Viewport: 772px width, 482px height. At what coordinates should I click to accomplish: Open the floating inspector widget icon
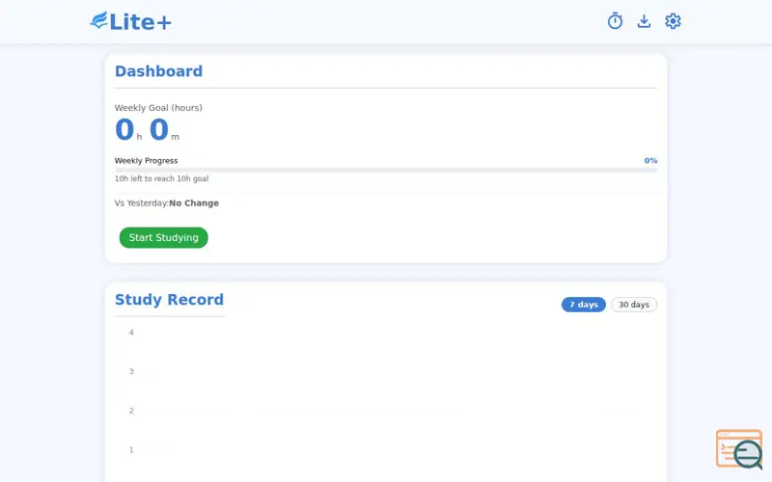(x=739, y=448)
